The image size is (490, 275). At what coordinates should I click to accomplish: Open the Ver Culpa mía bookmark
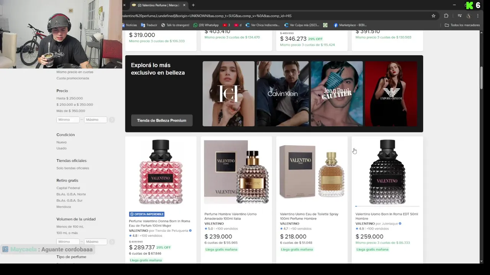pos(302,25)
